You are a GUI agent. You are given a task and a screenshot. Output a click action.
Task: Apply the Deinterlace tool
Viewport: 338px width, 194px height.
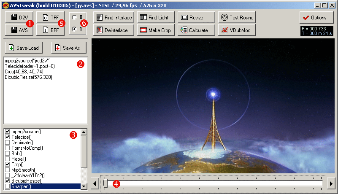click(x=114, y=30)
